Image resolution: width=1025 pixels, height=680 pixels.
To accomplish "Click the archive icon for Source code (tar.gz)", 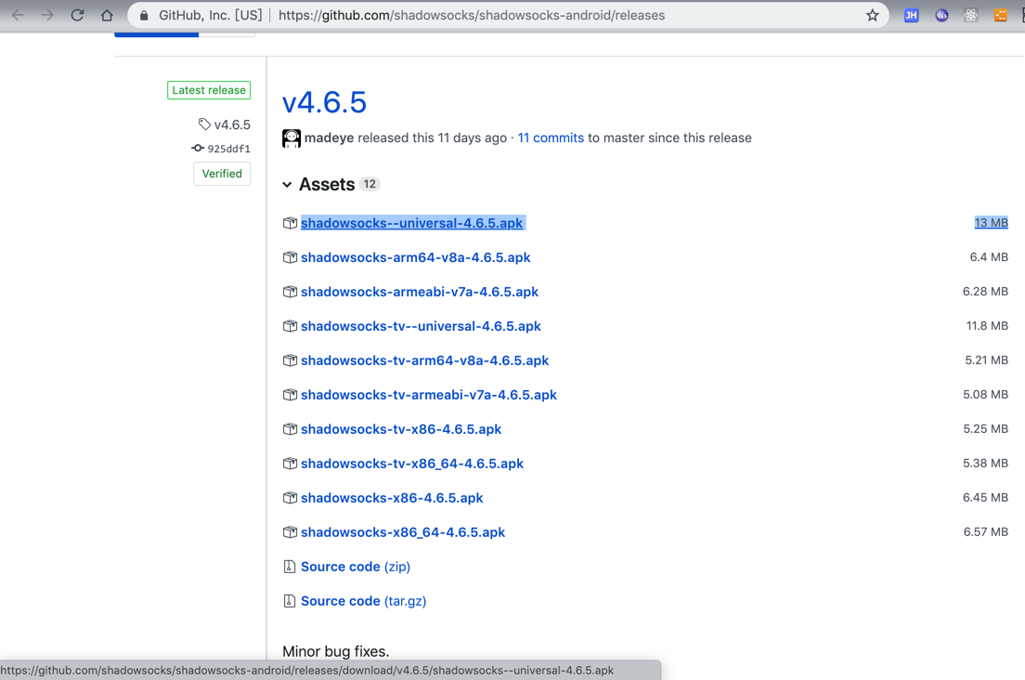I will point(290,601).
